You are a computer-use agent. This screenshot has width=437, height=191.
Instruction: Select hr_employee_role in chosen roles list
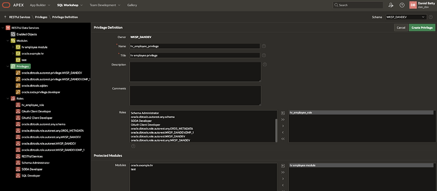pyautogui.click(x=361, y=112)
